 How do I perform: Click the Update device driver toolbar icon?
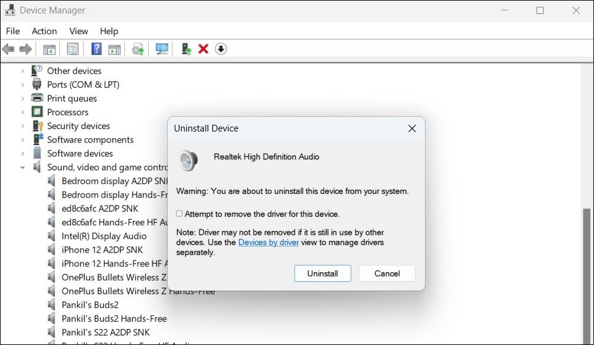(x=138, y=49)
